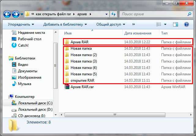Open "CD-дисковод (I:)"

click(28, 116)
